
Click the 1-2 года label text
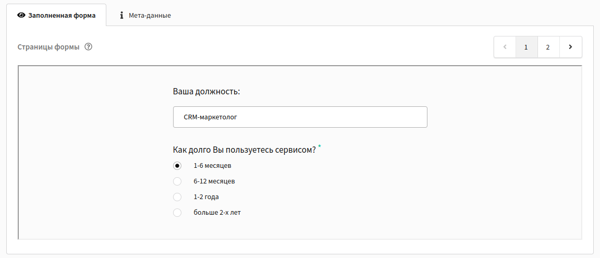pos(206,197)
